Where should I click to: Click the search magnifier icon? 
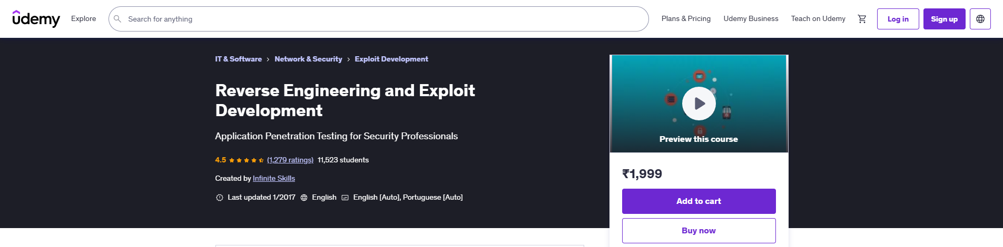[117, 19]
